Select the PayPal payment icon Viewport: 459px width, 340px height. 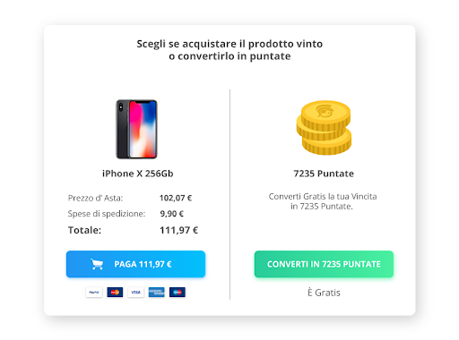pyautogui.click(x=94, y=293)
